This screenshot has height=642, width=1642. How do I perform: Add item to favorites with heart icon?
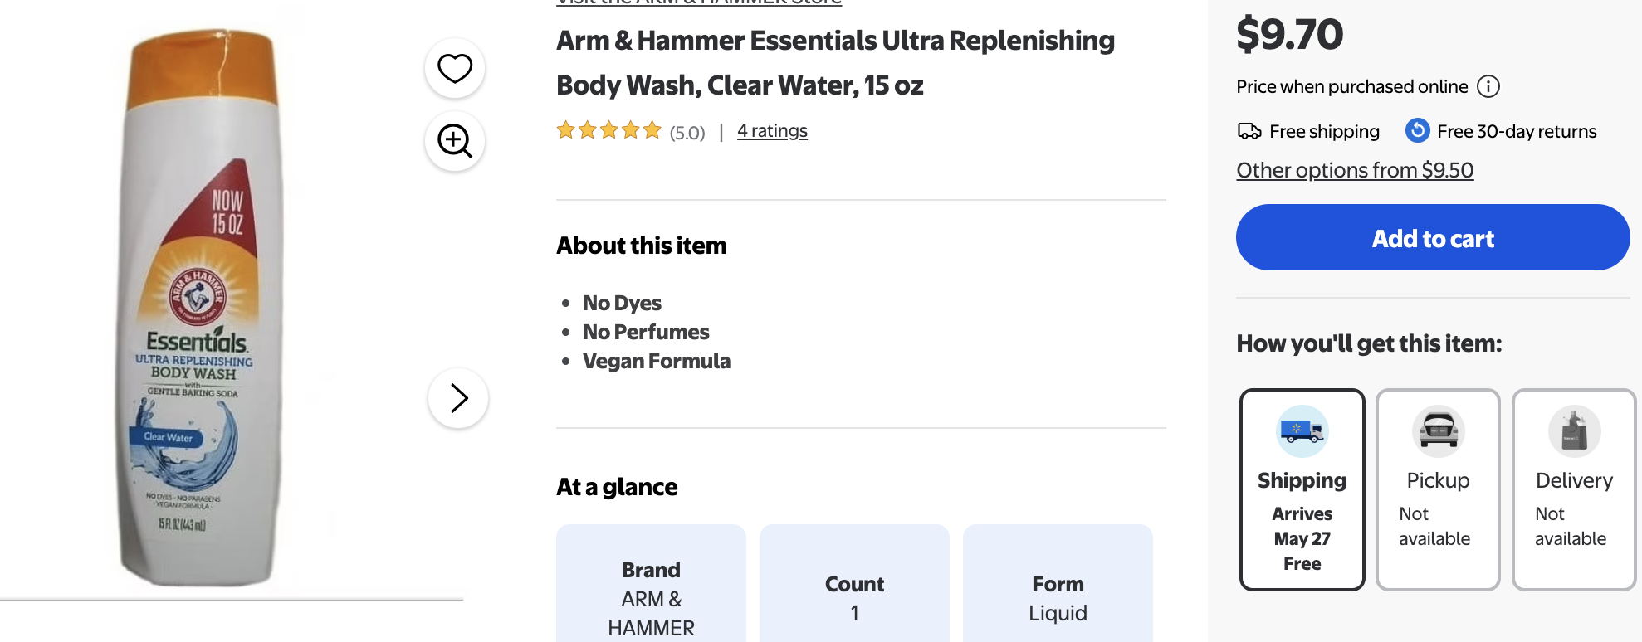pyautogui.click(x=455, y=68)
